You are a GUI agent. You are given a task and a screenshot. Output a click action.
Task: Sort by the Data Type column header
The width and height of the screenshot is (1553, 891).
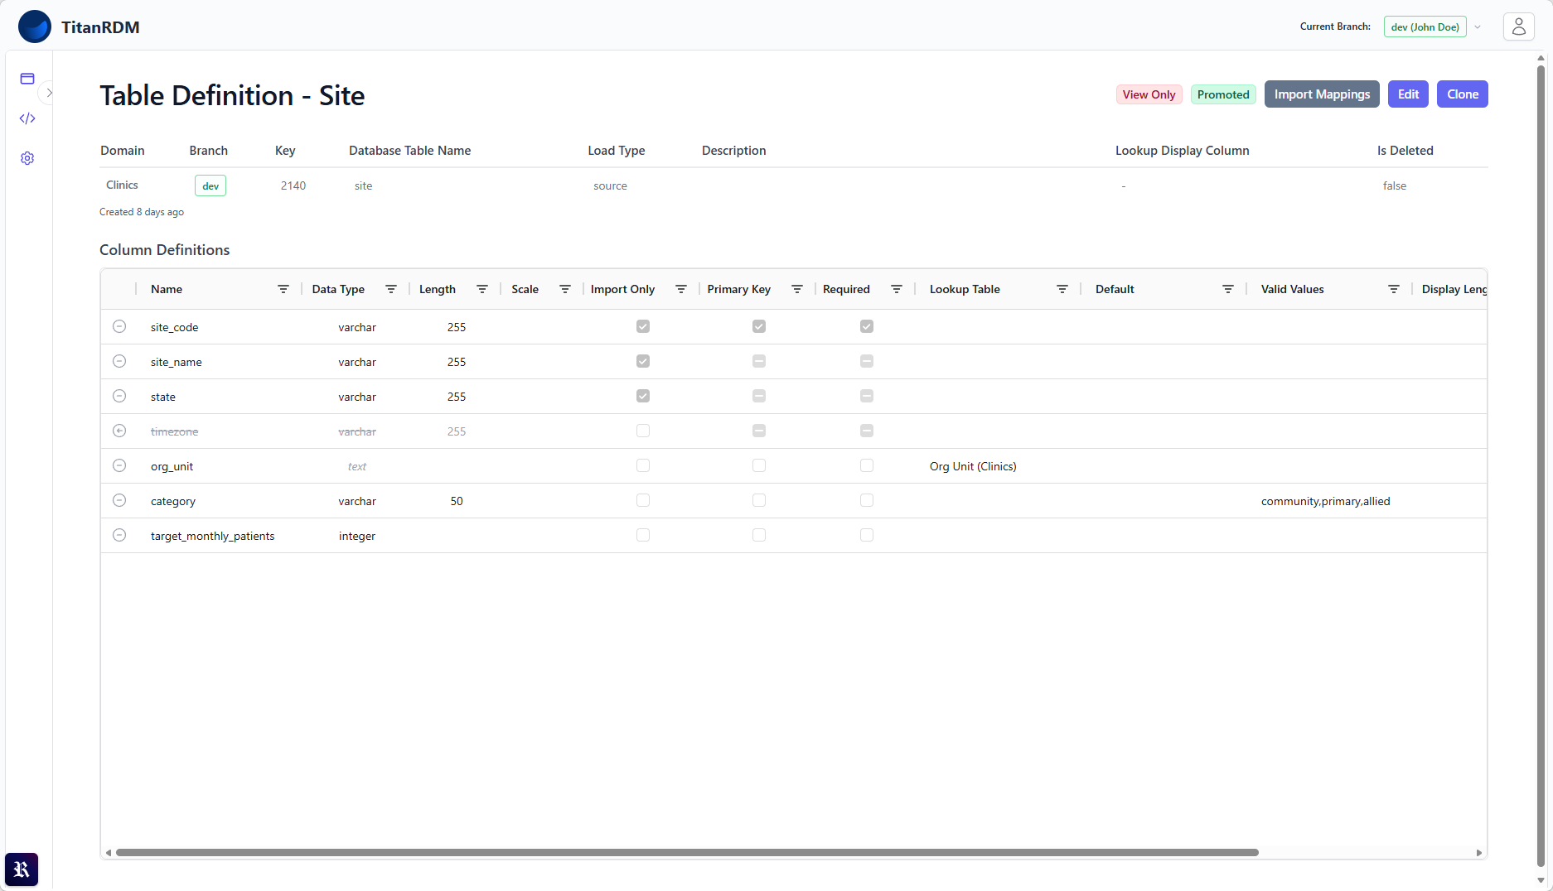point(338,289)
